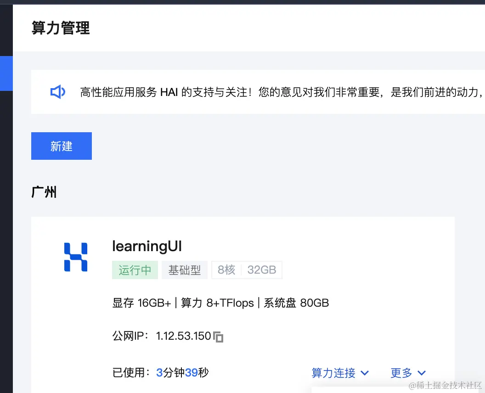Click the 算力 8+TFlops text
Image resolution: width=485 pixels, height=393 pixels.
217,303
